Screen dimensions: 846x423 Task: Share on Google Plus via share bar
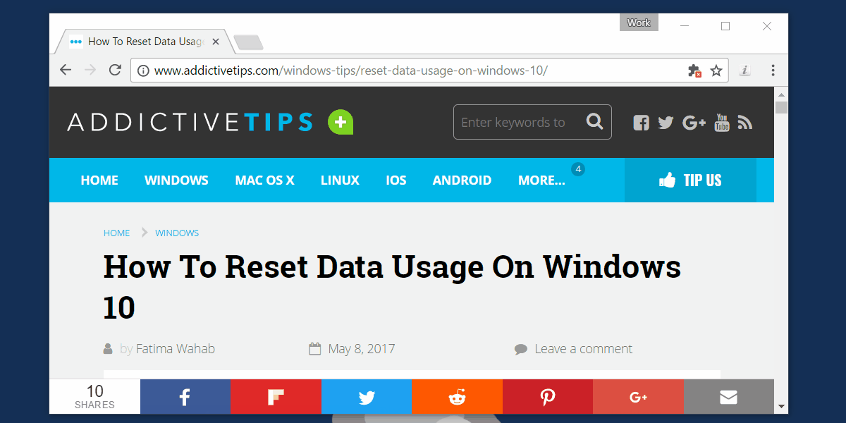(x=638, y=397)
